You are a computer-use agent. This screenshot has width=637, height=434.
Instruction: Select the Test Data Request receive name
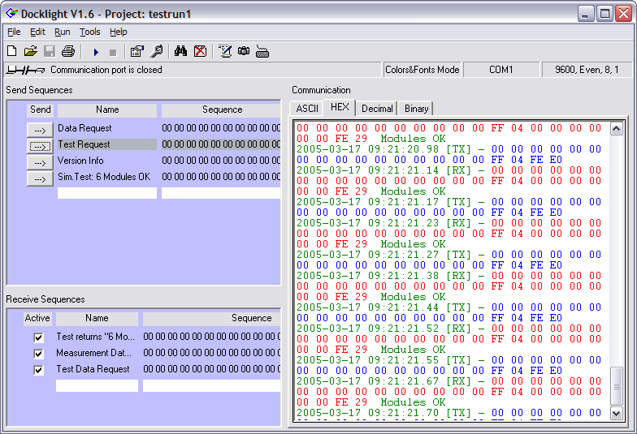click(x=97, y=369)
